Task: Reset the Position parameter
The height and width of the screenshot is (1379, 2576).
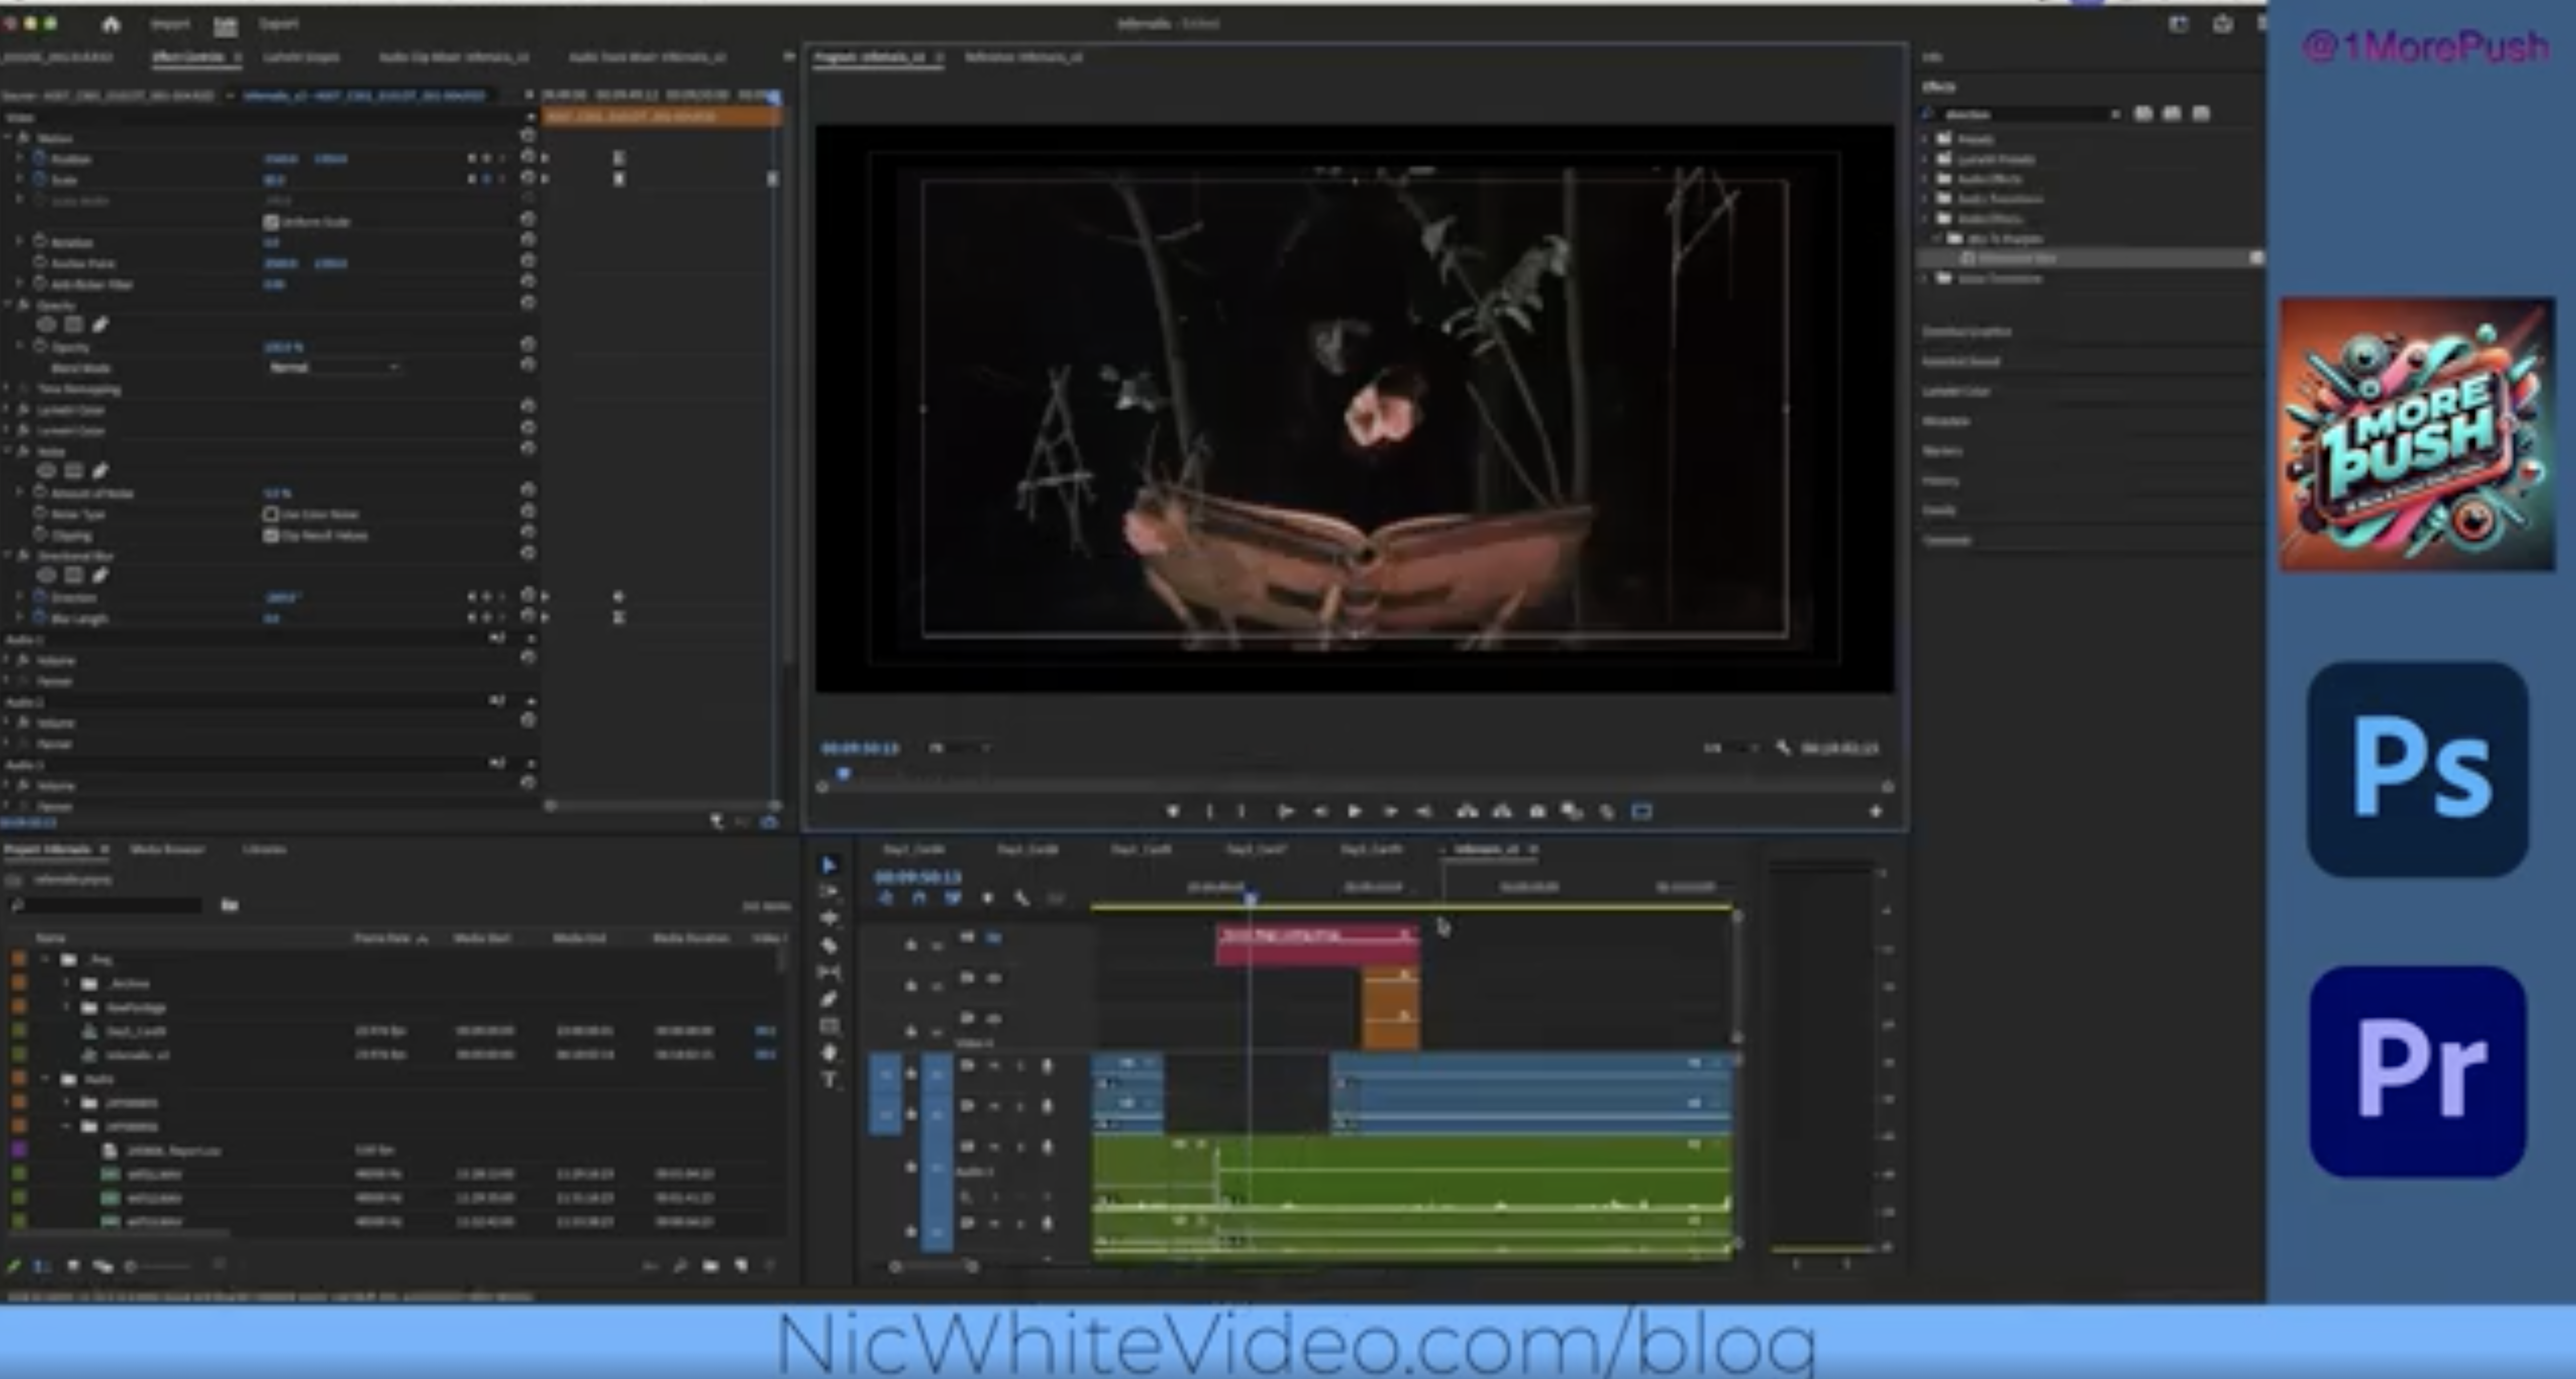Action: coord(528,158)
